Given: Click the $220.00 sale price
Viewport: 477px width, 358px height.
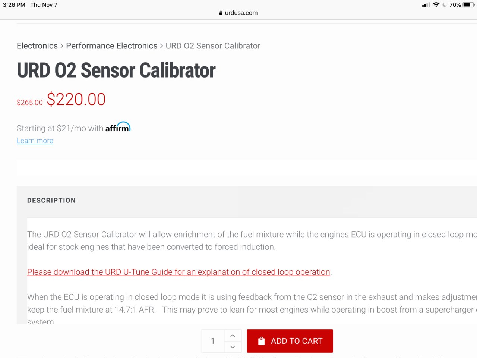Looking at the screenshot, I should (76, 100).
